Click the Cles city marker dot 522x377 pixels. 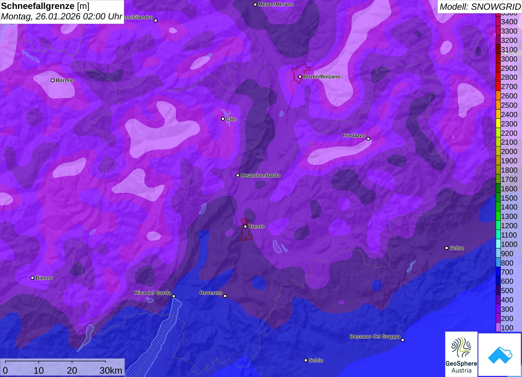[x=223, y=119]
